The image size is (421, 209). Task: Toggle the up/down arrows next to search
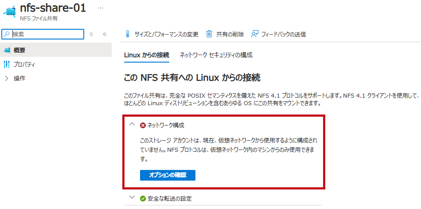(x=91, y=34)
